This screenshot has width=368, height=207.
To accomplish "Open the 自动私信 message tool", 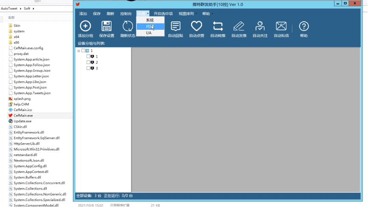I will (x=281, y=29).
